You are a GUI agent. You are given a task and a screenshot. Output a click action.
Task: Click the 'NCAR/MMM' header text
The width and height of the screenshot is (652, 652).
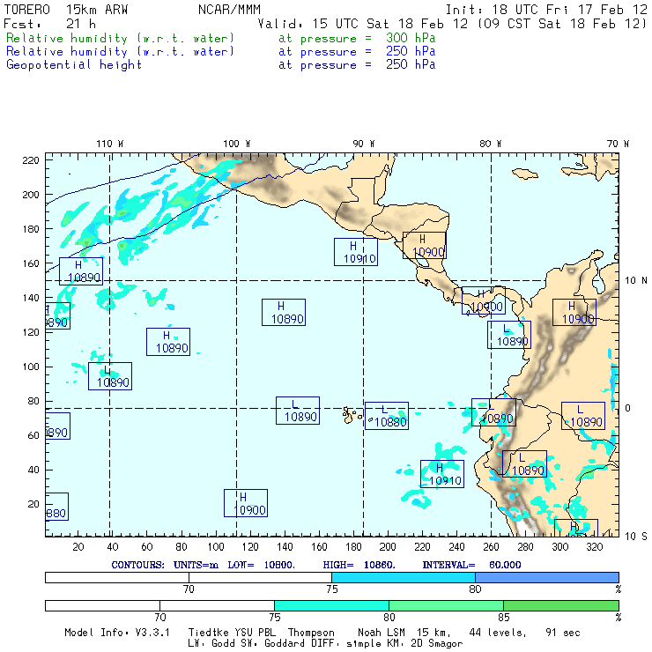[x=229, y=10]
